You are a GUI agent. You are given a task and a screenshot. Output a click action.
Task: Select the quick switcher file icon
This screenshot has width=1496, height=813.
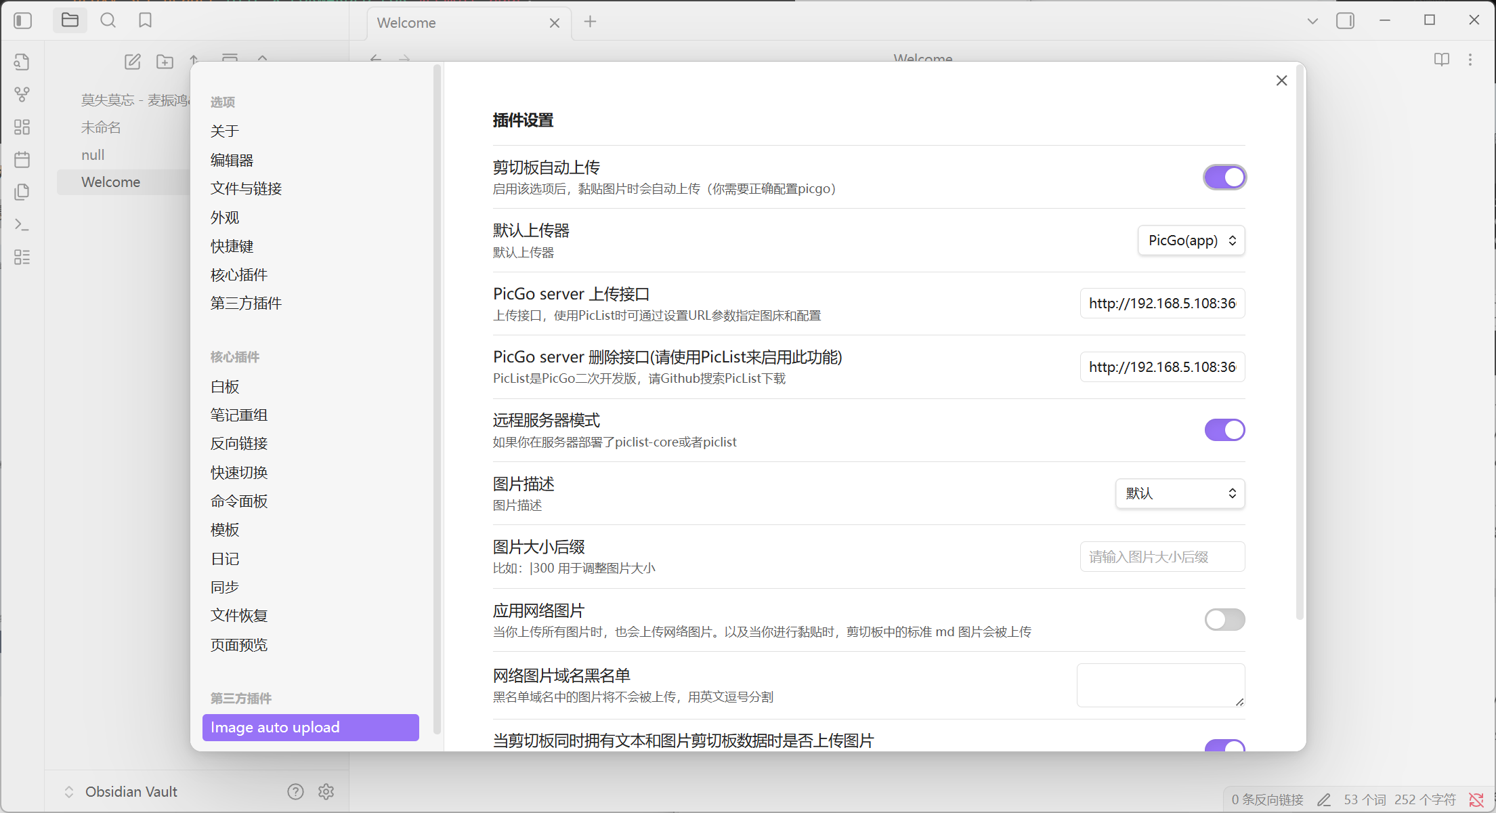click(22, 62)
